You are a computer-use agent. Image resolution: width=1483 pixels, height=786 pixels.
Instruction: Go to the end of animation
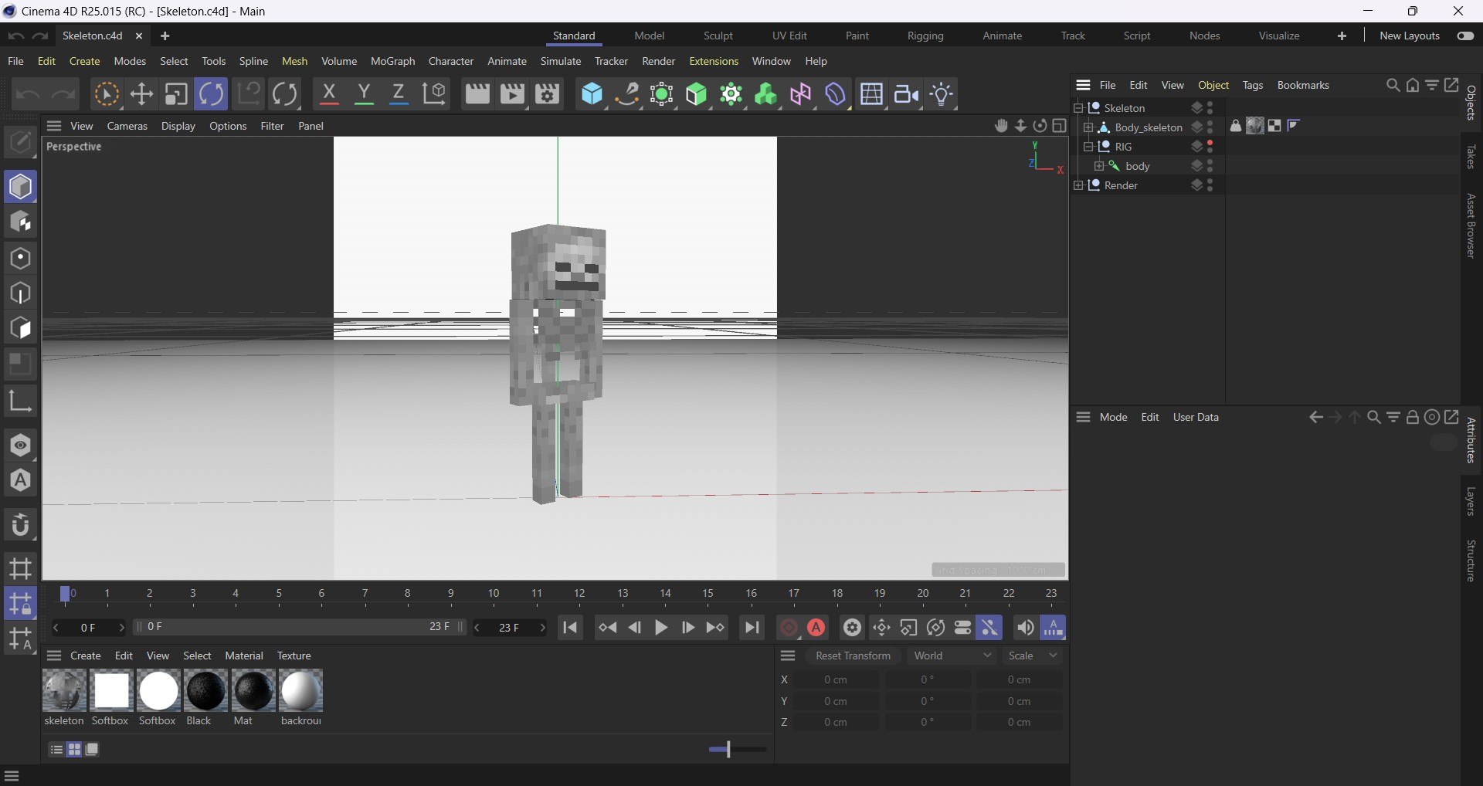click(752, 628)
